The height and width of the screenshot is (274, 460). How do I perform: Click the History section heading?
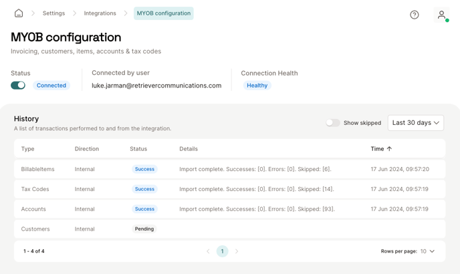click(x=26, y=118)
